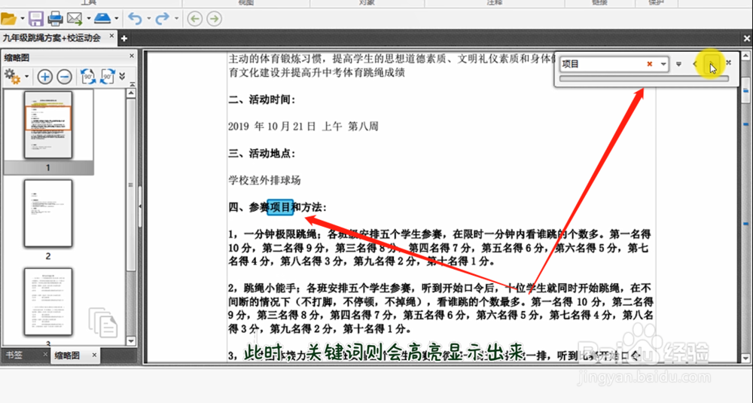Send the document by email icon
This screenshot has width=753, height=403.
75,19
